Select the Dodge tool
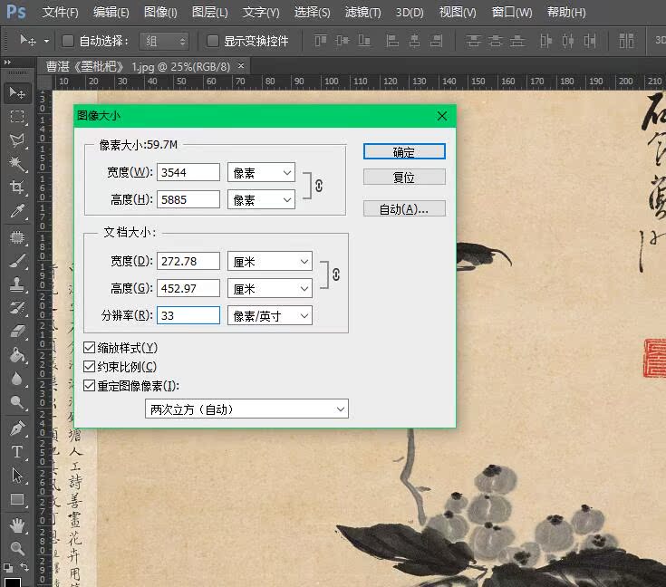 pos(17,402)
